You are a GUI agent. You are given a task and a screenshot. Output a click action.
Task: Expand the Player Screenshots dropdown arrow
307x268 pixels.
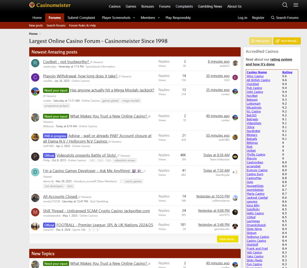134,18
